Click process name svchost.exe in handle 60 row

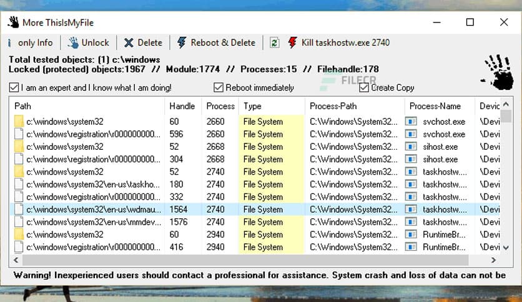(444, 122)
